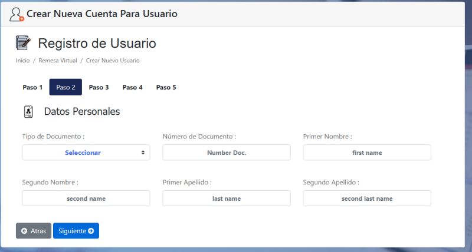Open the Tipo de Documento dropdown
Image resolution: width=472 pixels, height=252 pixels.
[86, 152]
